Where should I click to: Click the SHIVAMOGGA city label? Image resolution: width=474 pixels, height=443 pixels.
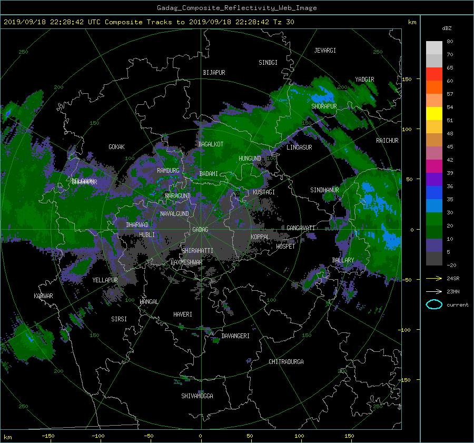[197, 396]
